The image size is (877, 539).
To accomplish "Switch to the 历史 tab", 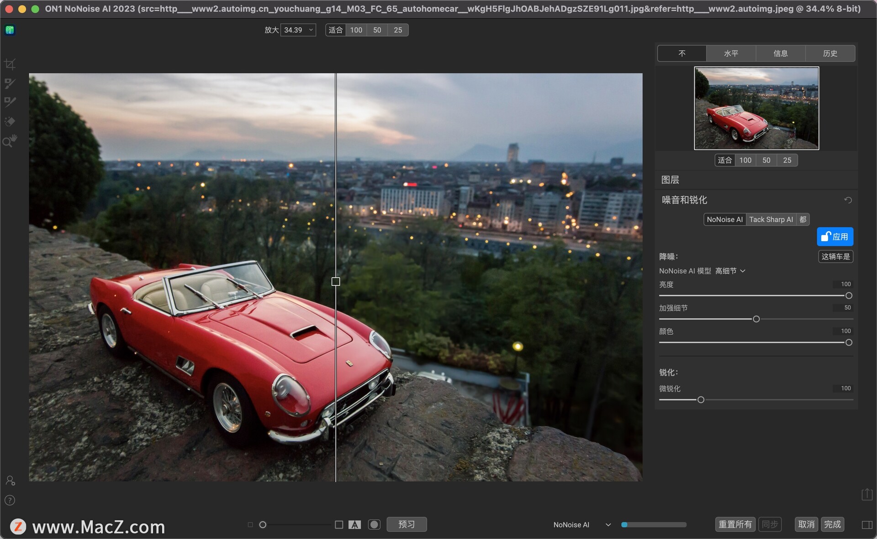I will pyautogui.click(x=830, y=53).
